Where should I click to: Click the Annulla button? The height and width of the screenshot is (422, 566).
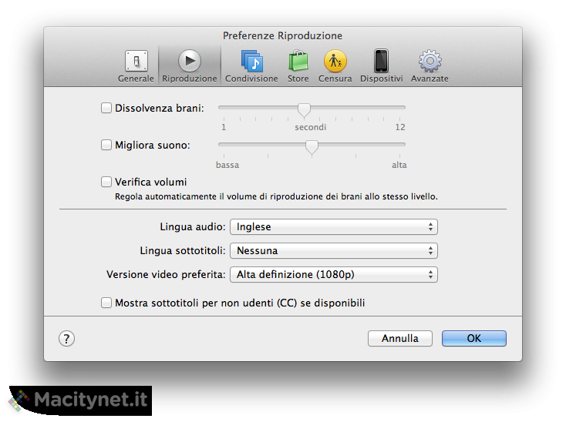pos(400,338)
